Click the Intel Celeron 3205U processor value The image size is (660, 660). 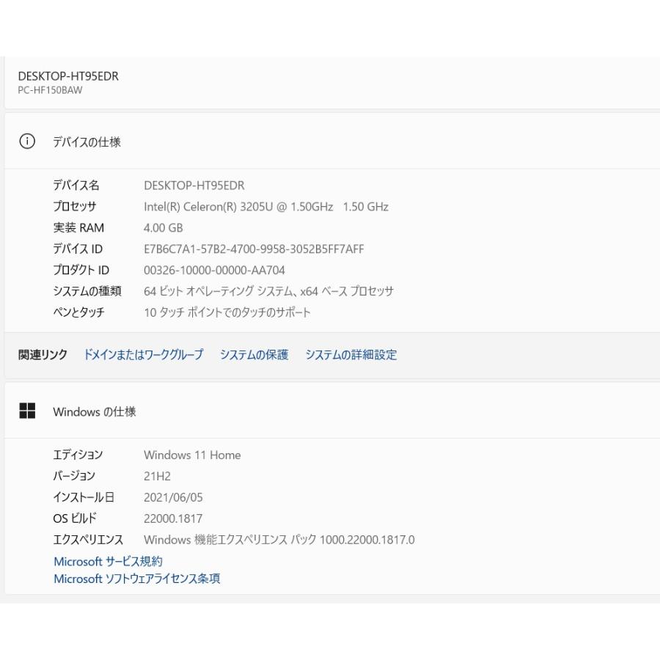(265, 207)
